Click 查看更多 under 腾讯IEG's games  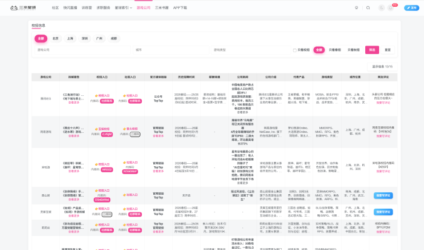tap(73, 103)
